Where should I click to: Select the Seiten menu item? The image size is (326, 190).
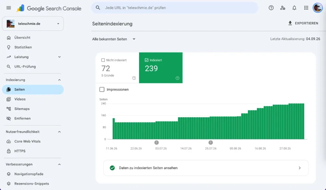coord(33,90)
